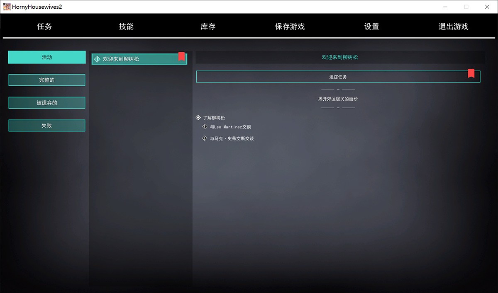498x293 pixels.
Task: Select 保存游戏 to save the game
Action: (x=290, y=27)
